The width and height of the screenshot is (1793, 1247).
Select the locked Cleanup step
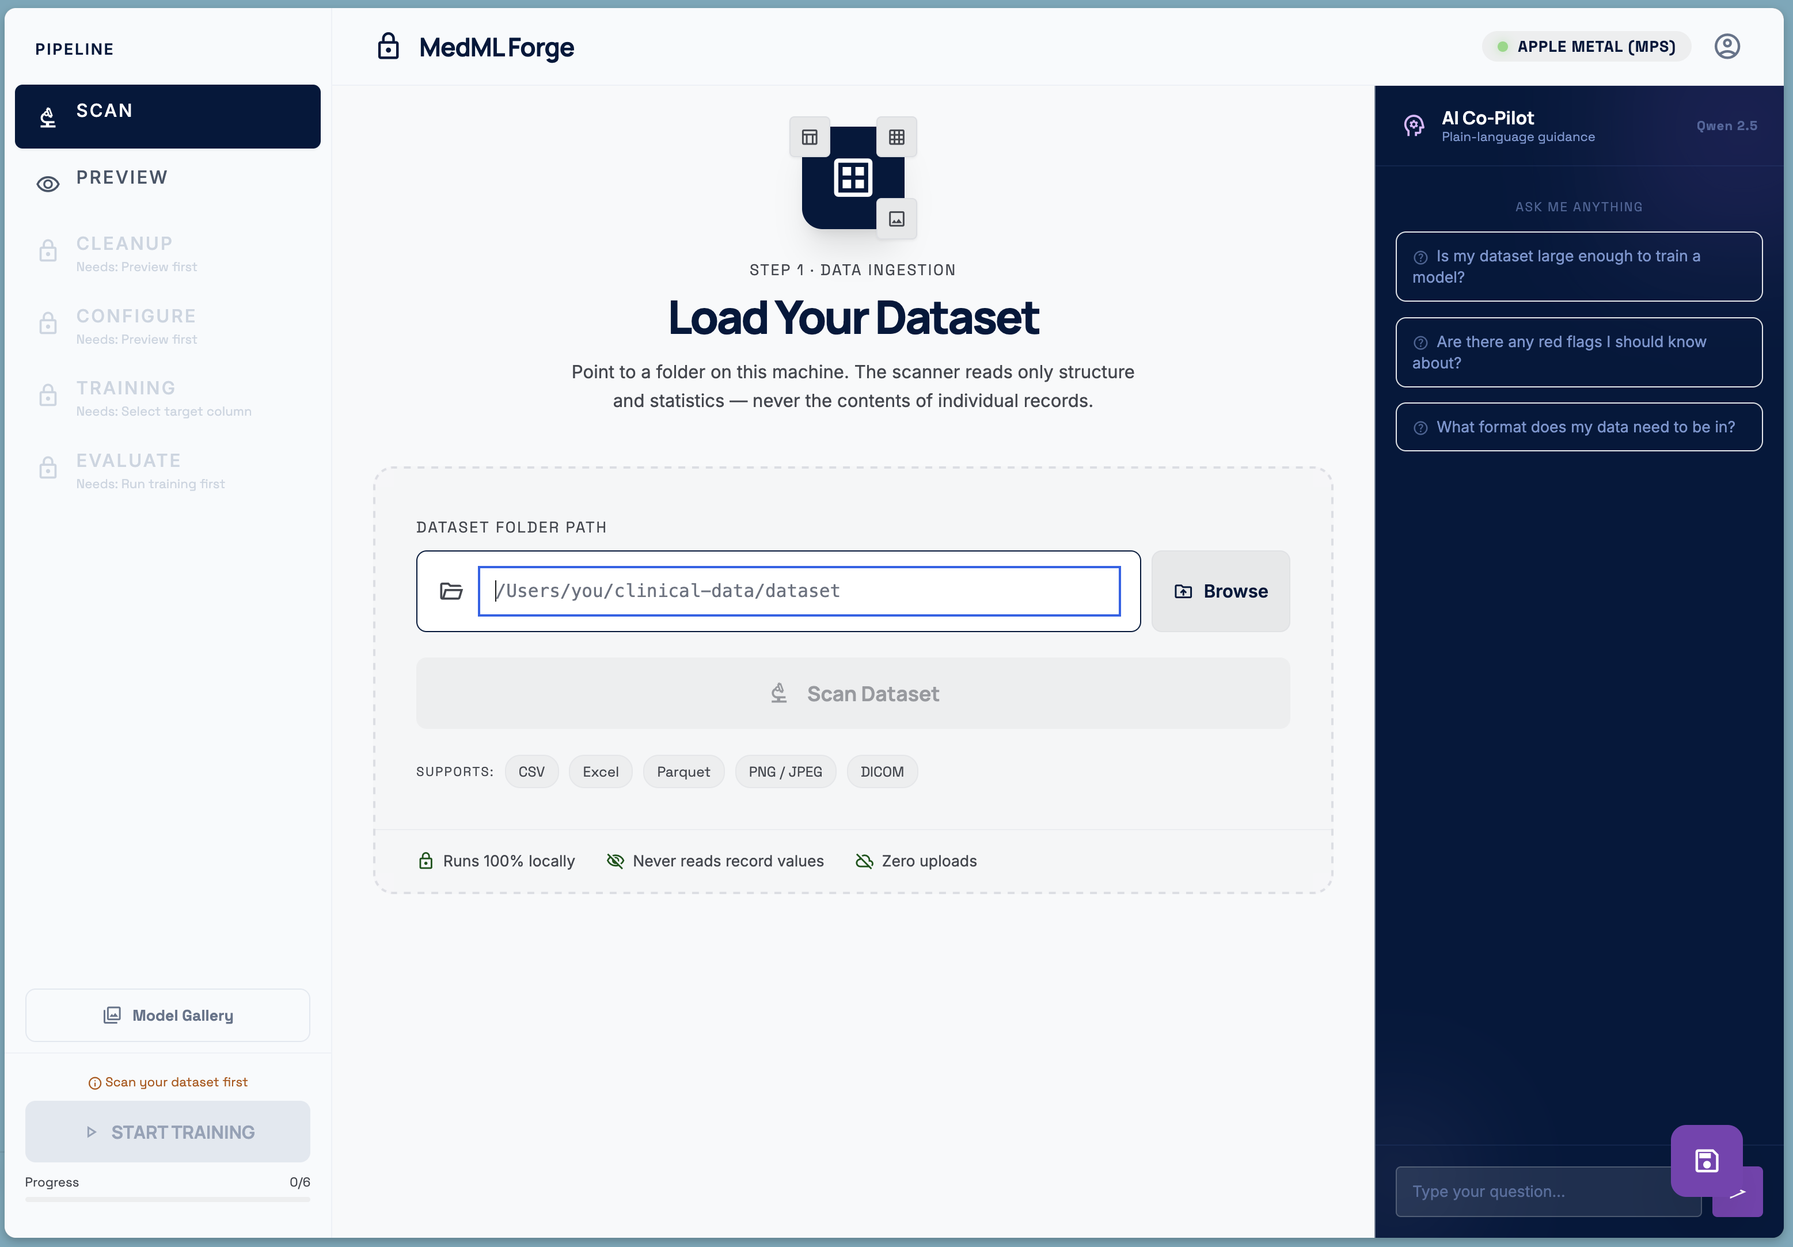[123, 253]
